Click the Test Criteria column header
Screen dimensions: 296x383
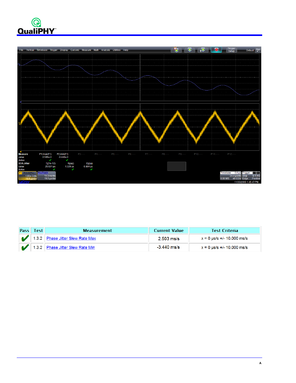click(x=225, y=230)
